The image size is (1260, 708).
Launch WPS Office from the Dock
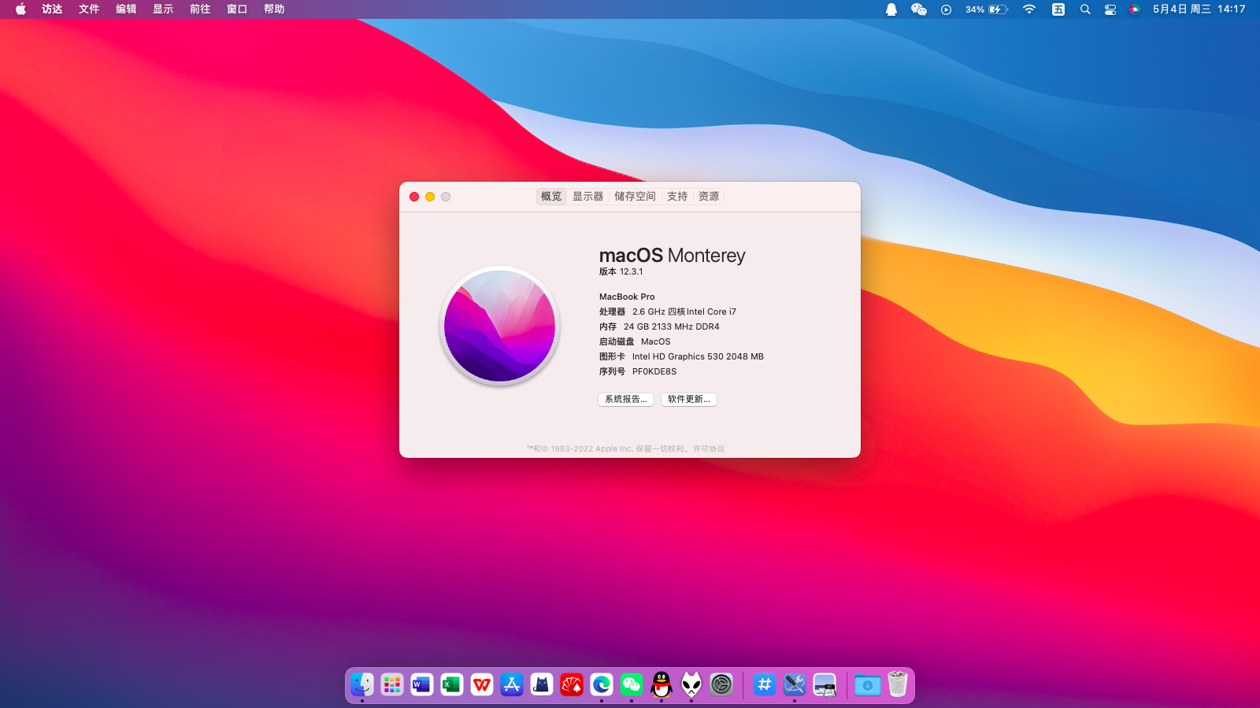pos(482,684)
